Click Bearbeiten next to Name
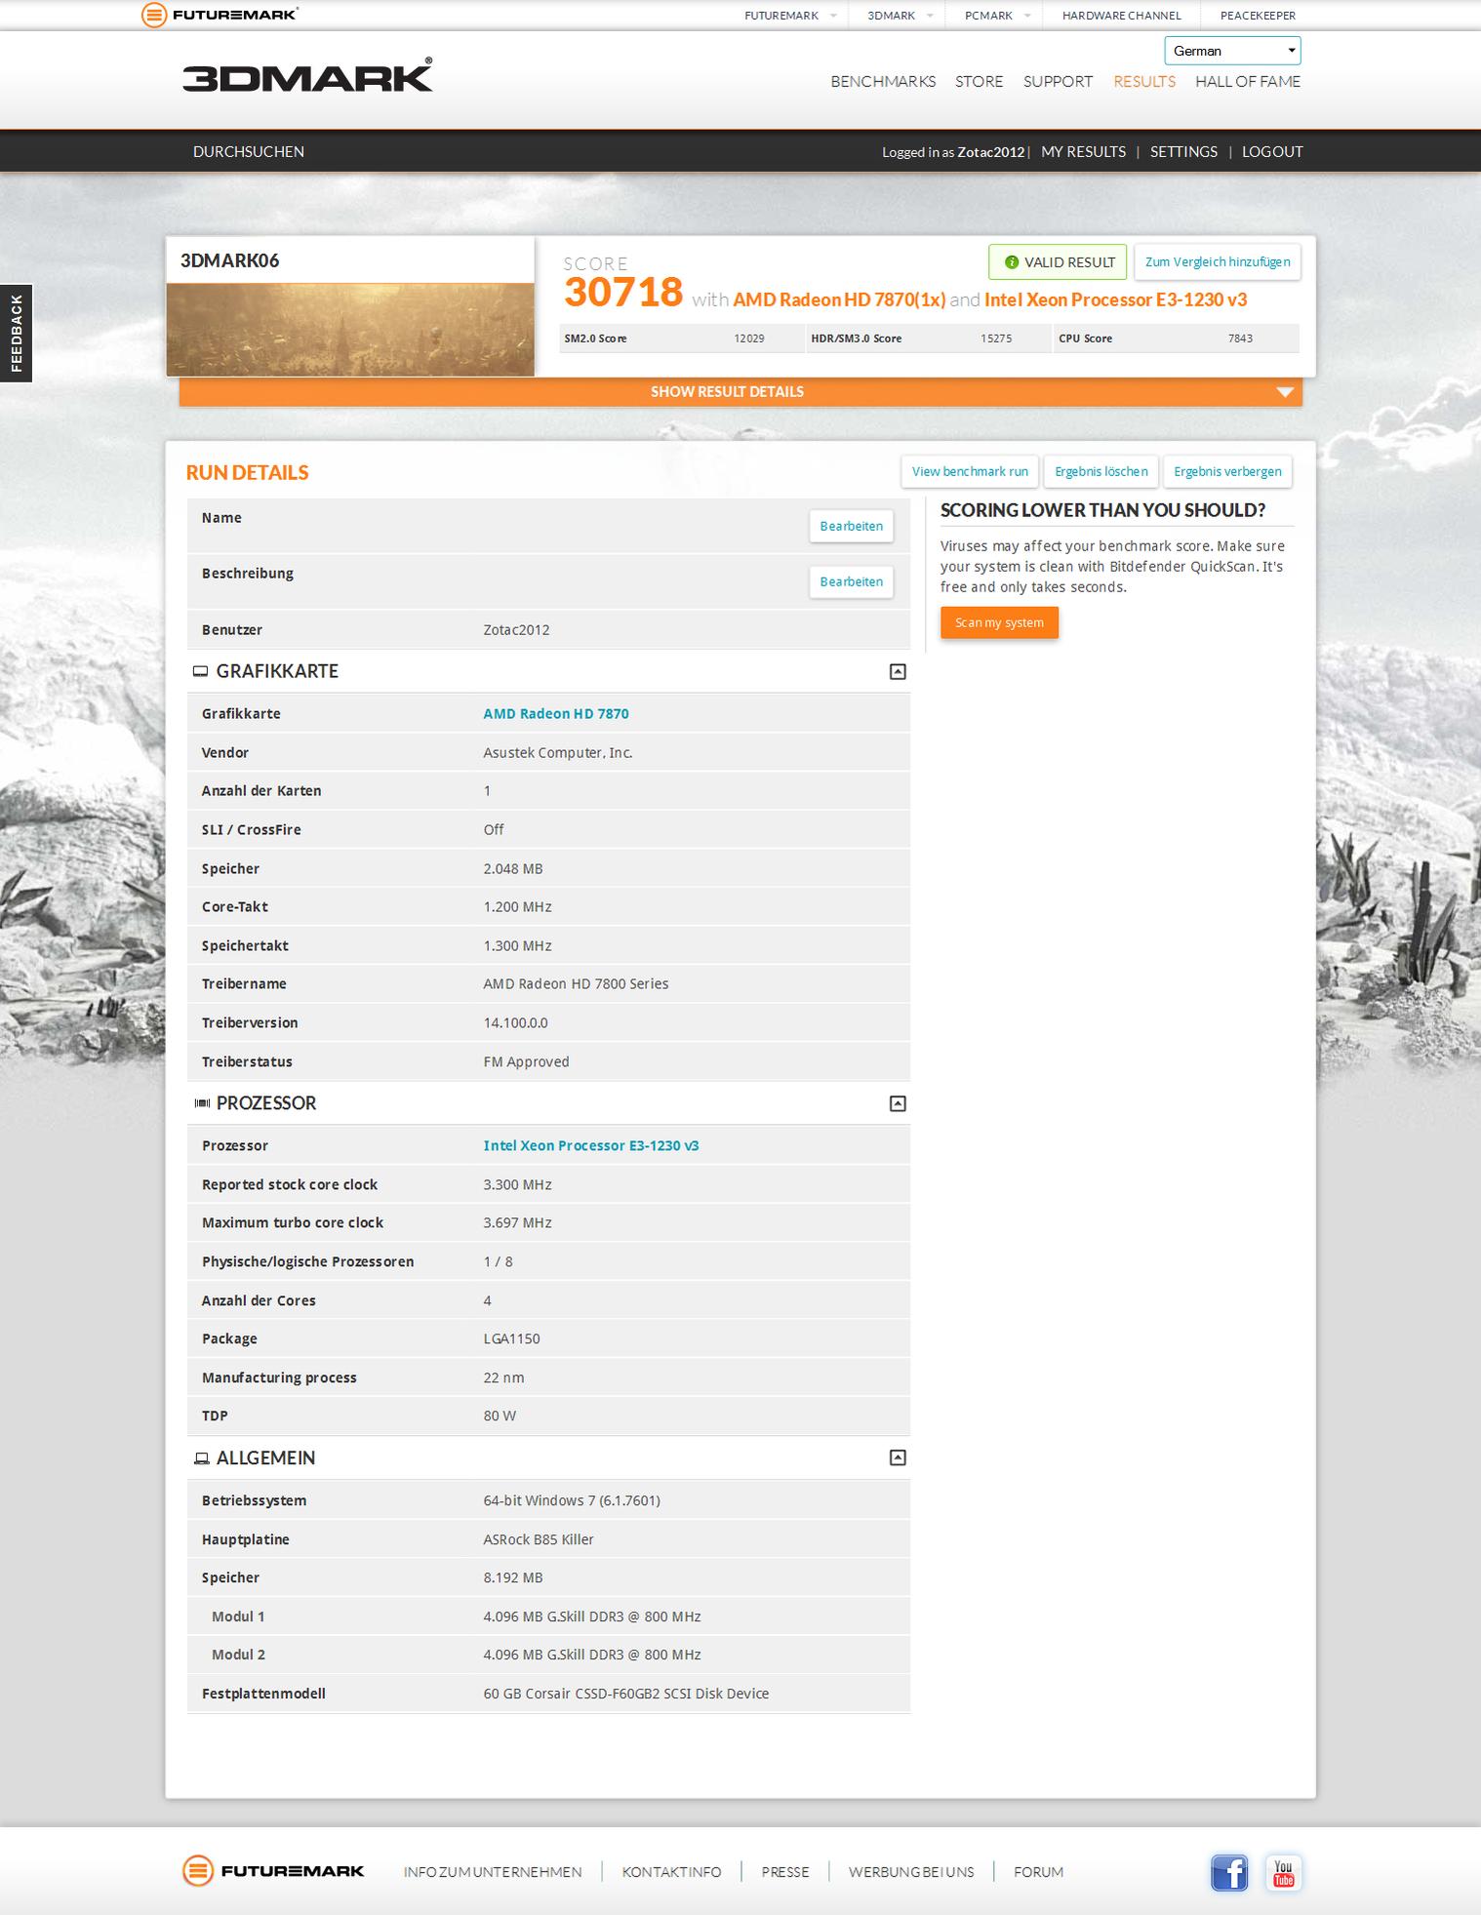This screenshot has width=1481, height=1915. tap(851, 526)
